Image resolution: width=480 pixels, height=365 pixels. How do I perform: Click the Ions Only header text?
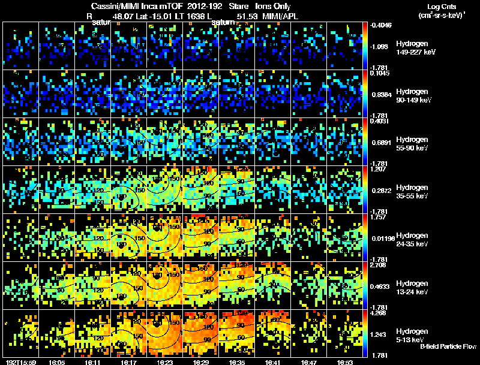click(273, 6)
